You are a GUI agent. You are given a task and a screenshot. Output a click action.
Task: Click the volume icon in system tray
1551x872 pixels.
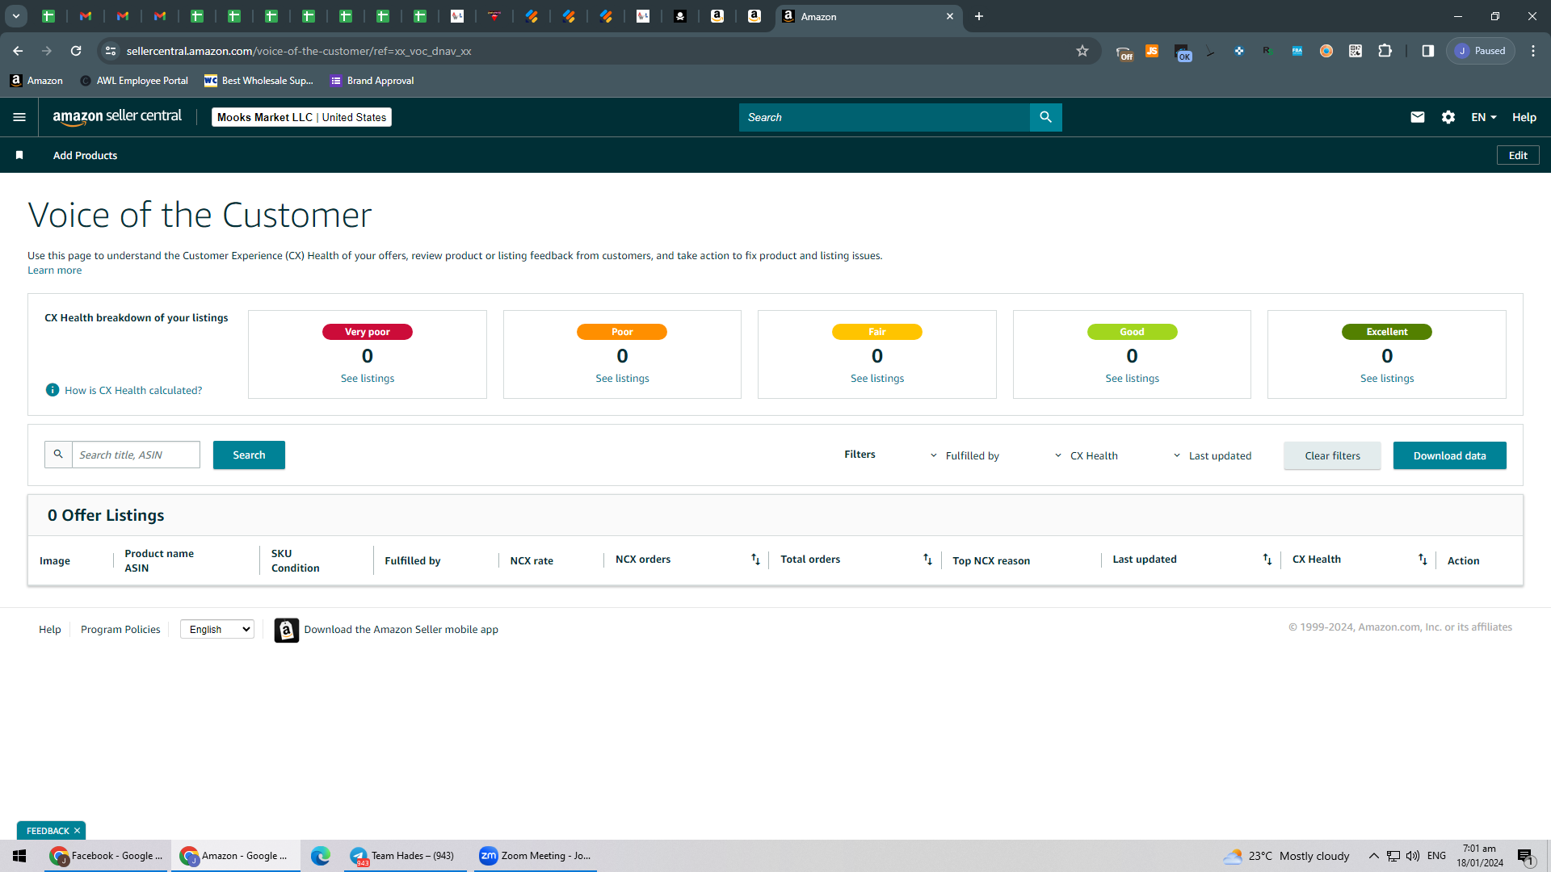click(x=1412, y=856)
